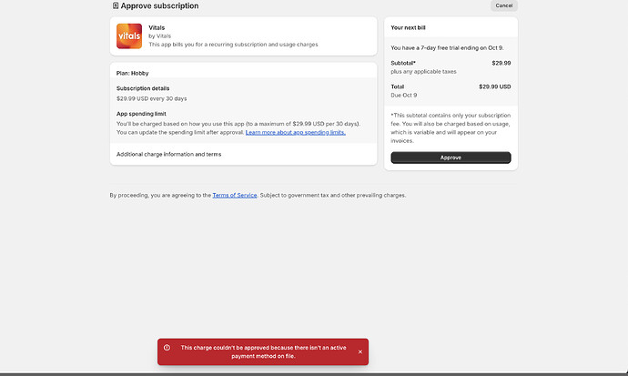
Task: Click 'App spending limit' heading
Action: pos(141,114)
